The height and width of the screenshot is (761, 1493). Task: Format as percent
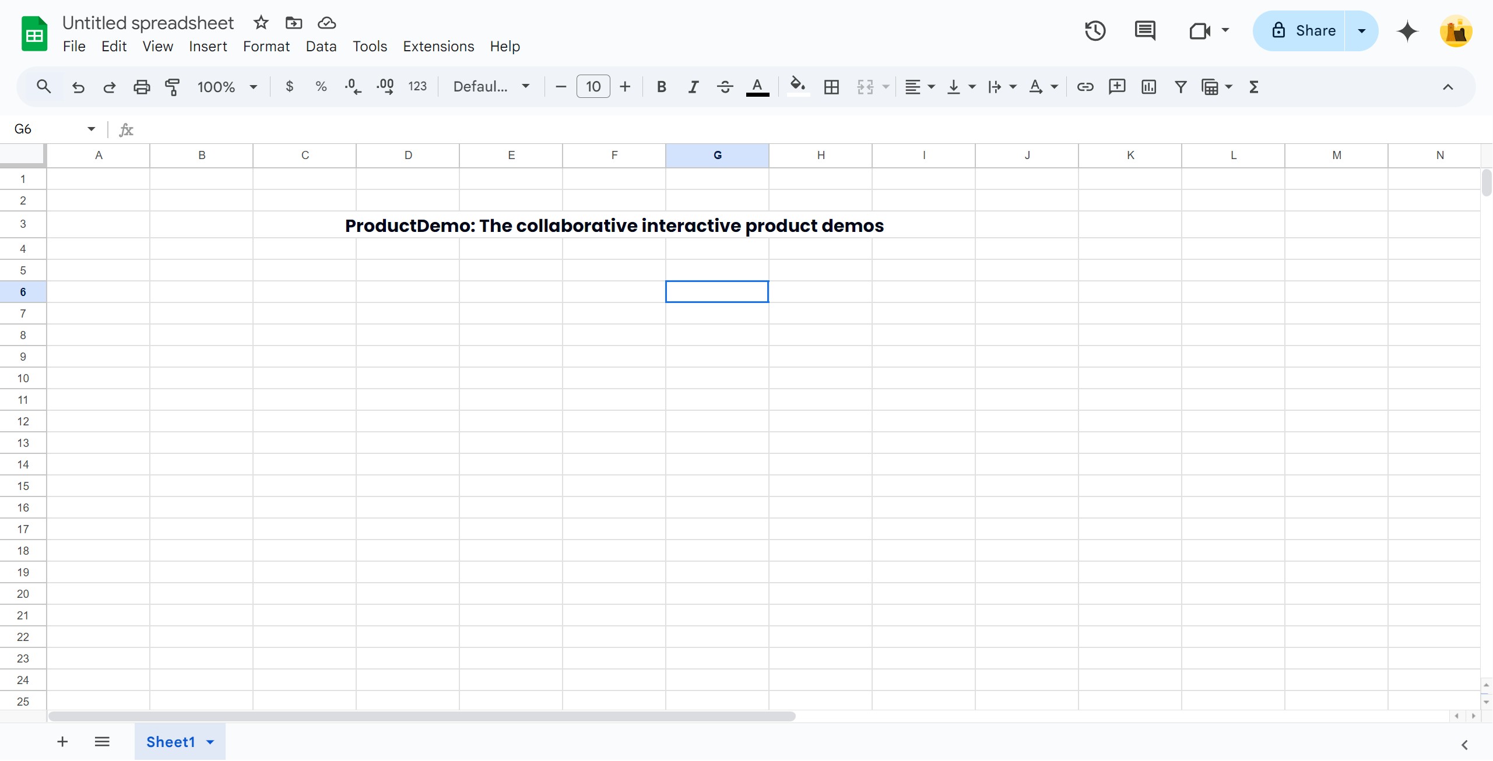[321, 87]
